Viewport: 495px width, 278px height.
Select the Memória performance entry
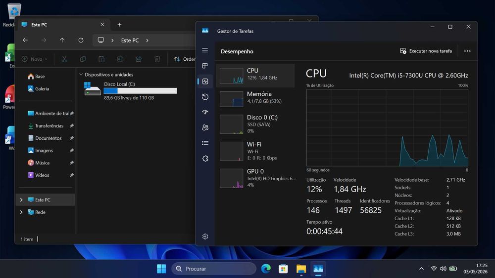click(256, 99)
